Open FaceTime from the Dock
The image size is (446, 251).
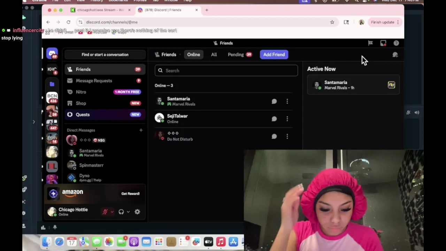122,242
